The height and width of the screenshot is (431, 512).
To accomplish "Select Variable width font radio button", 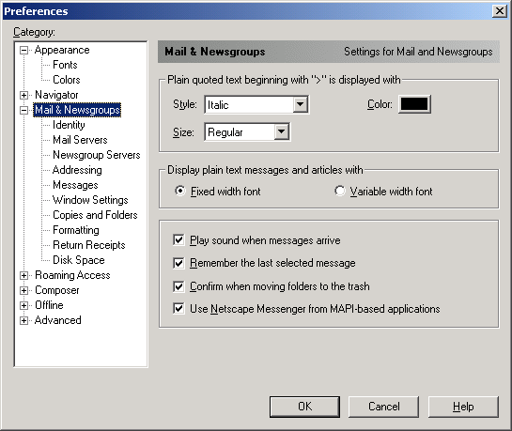I will pyautogui.click(x=339, y=191).
